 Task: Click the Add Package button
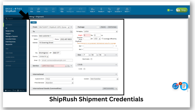click(112, 27)
